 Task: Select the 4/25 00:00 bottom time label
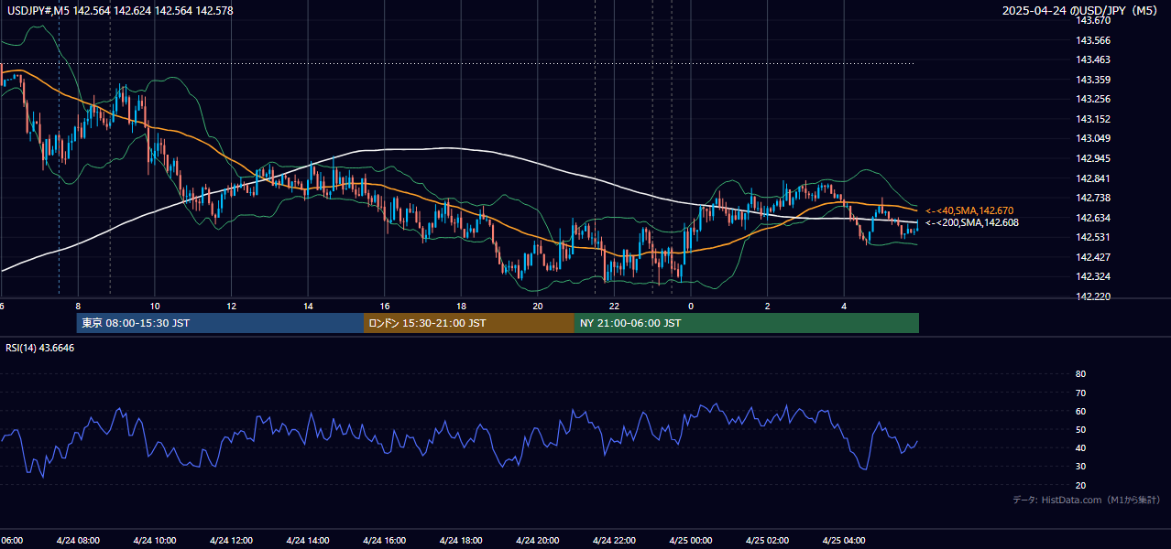point(691,540)
